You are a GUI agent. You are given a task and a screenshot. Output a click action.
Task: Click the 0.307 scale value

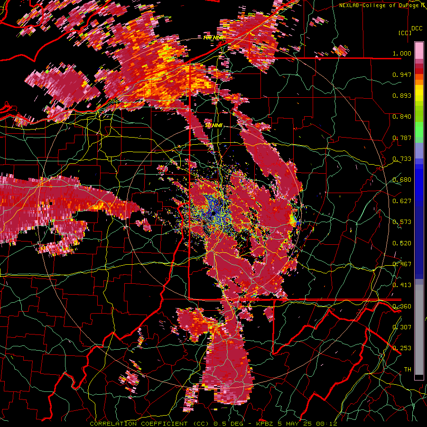(x=402, y=327)
